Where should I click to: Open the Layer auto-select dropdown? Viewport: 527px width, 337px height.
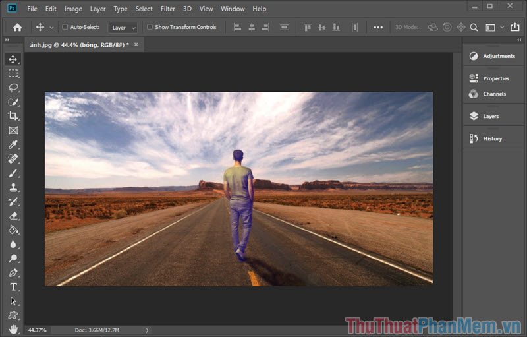pos(123,28)
